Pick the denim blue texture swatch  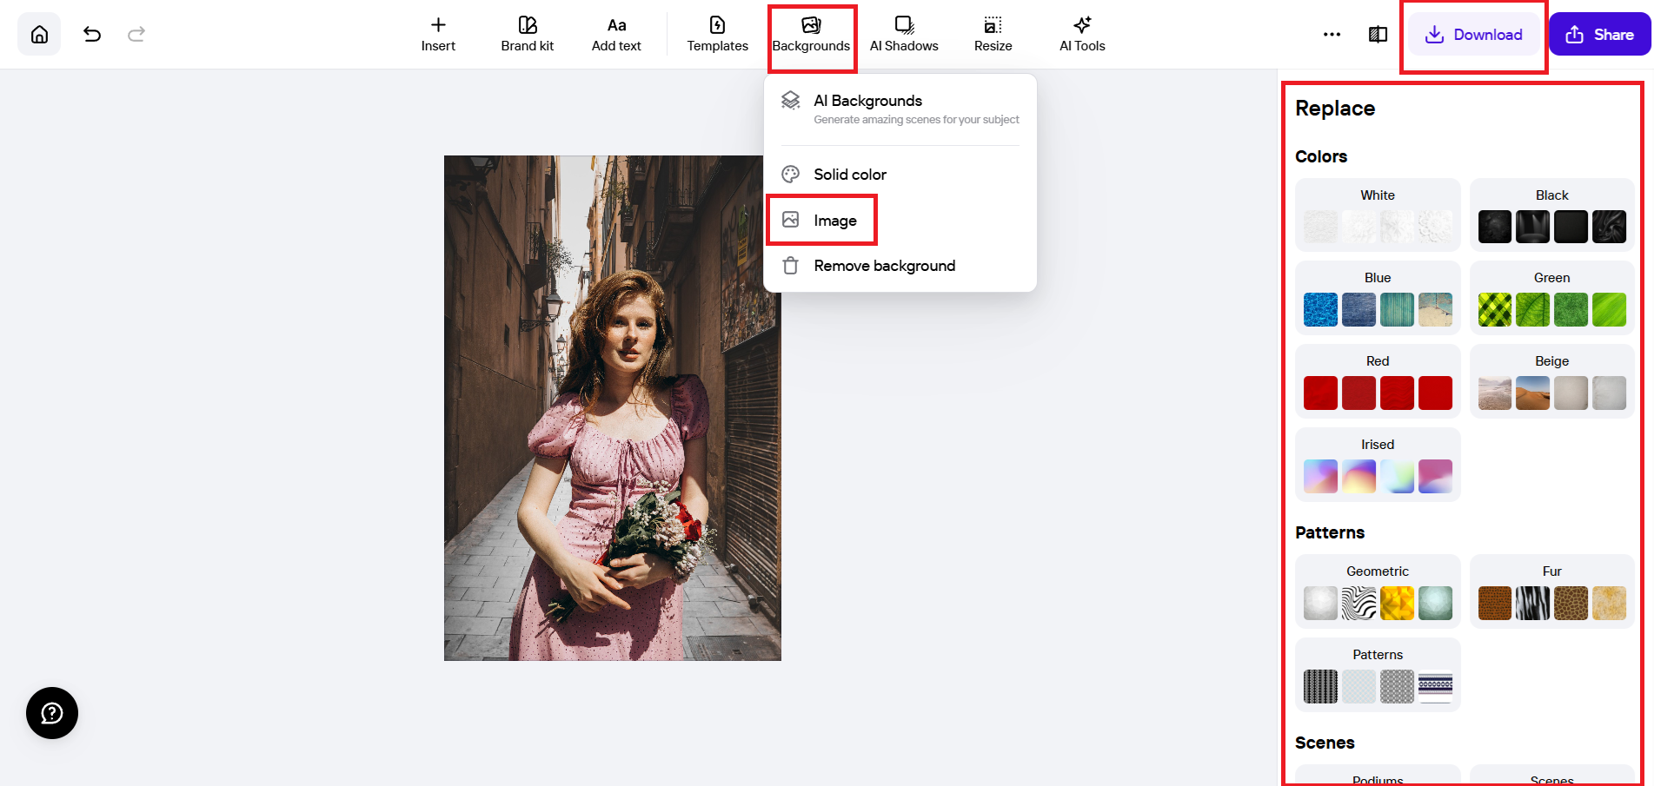(x=1358, y=310)
